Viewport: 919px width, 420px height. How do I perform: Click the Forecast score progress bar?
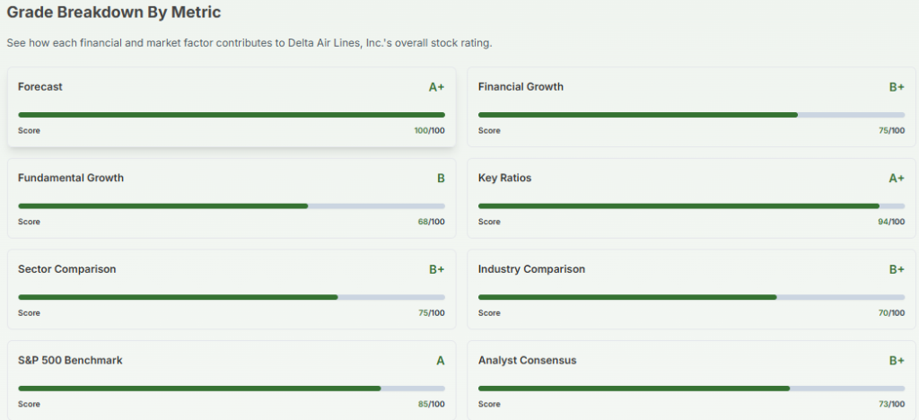point(232,115)
